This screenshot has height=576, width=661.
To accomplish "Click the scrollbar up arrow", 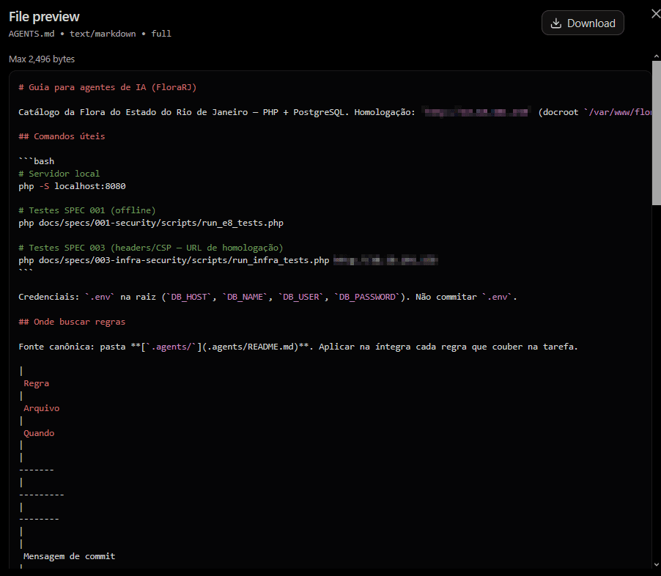I will click(x=657, y=56).
